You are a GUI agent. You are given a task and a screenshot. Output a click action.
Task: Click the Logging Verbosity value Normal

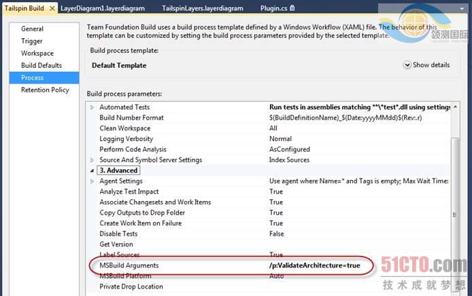280,138
